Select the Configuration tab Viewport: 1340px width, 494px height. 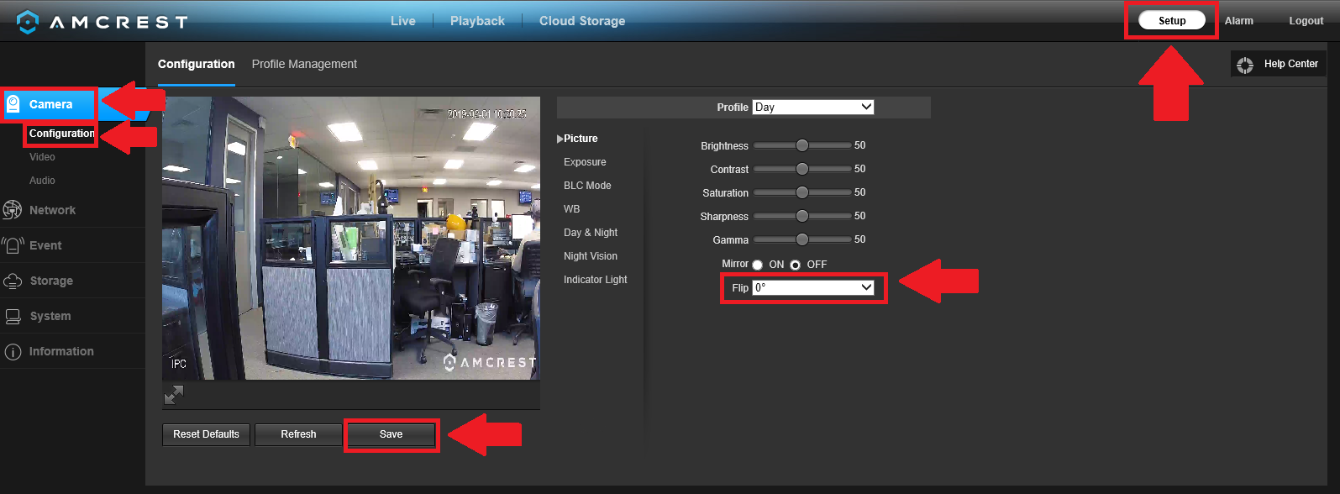click(197, 64)
